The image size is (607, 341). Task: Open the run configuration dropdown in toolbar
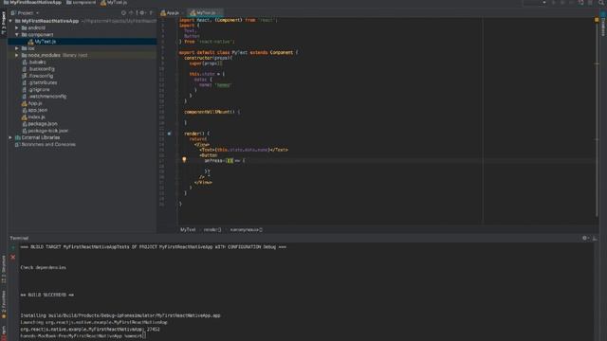pyautogui.click(x=535, y=3)
